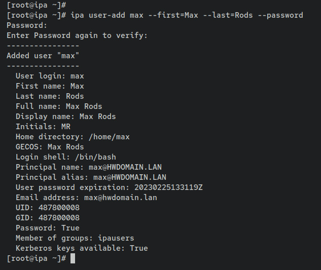Click the Display name line

point(66,117)
